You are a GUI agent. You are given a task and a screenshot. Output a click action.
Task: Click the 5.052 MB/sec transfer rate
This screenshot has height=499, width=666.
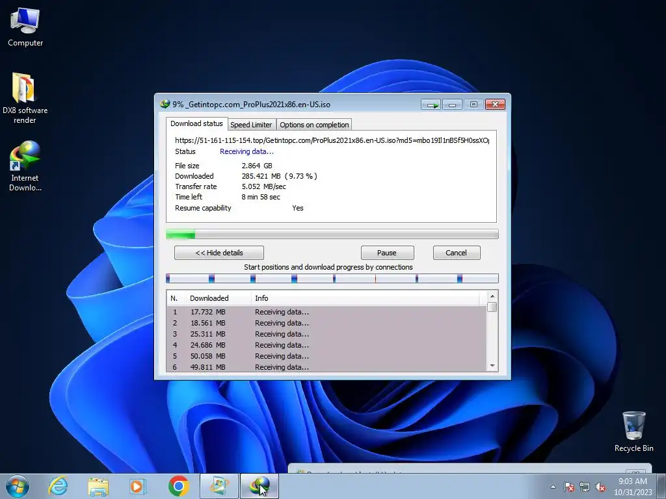[x=264, y=186]
